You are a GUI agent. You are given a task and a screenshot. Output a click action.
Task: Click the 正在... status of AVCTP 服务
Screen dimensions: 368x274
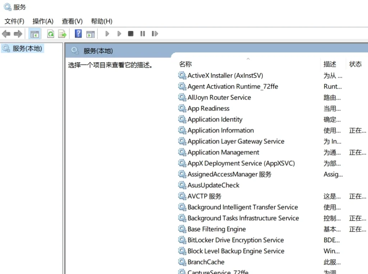[x=358, y=196]
